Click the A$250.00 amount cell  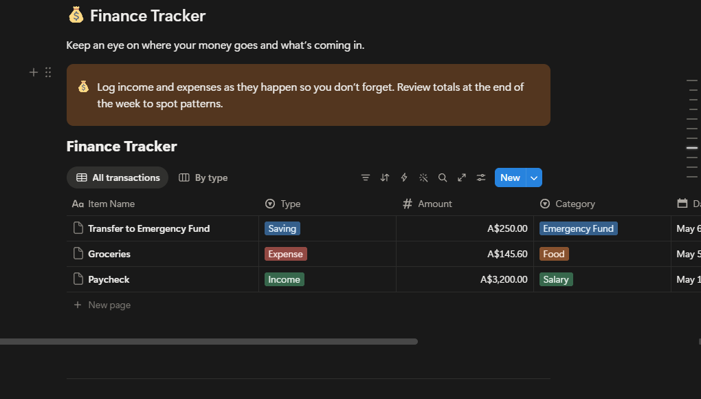coord(465,228)
